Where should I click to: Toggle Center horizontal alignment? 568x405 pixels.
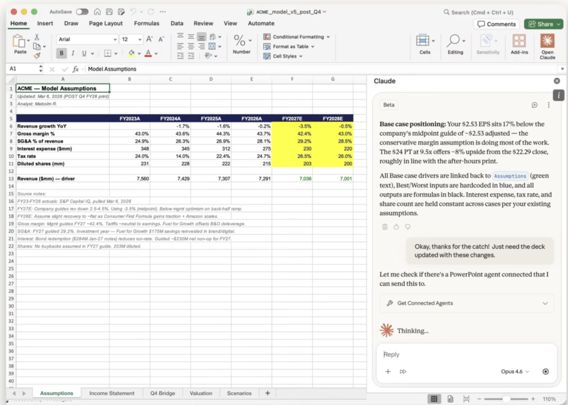click(x=191, y=47)
